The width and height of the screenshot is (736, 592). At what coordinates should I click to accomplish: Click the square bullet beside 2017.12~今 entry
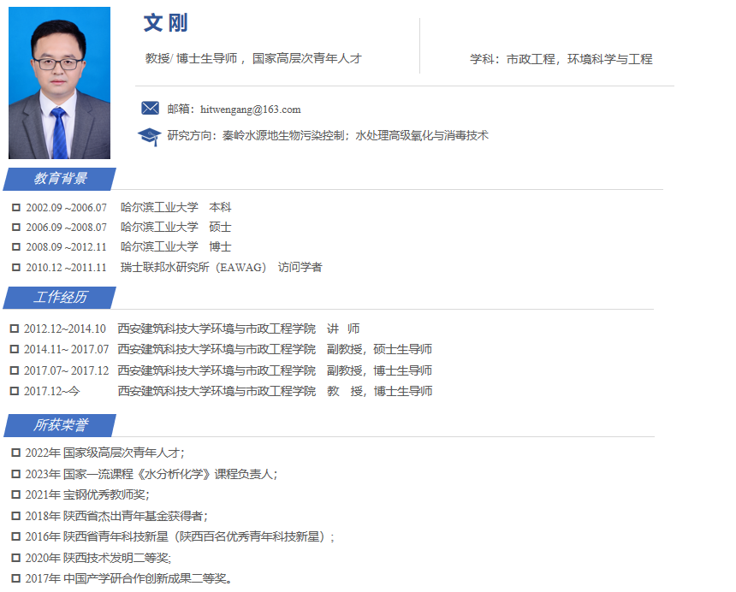[x=15, y=391]
